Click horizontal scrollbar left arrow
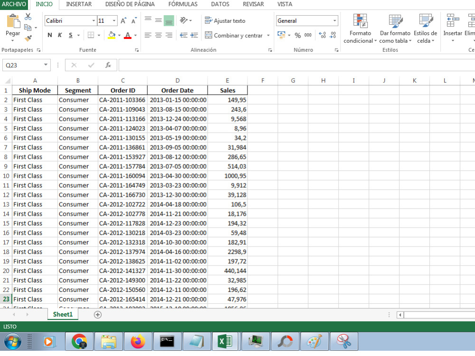Image resolution: width=475 pixels, height=356 pixels. coord(400,315)
